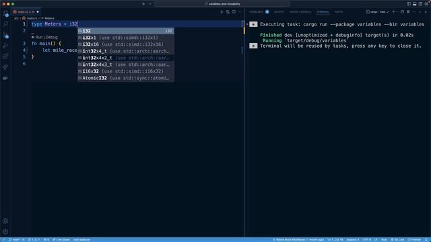This screenshot has width=431, height=242.
Task: Click the UTF-8 encoding indicator
Action: click(366, 239)
